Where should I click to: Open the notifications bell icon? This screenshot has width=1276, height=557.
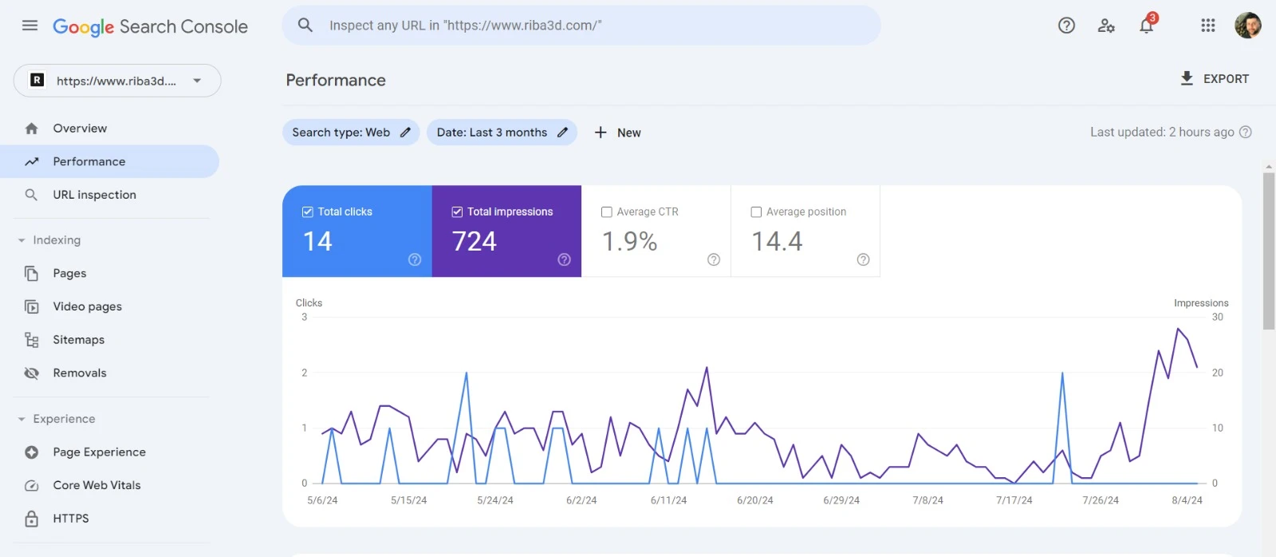tap(1146, 26)
